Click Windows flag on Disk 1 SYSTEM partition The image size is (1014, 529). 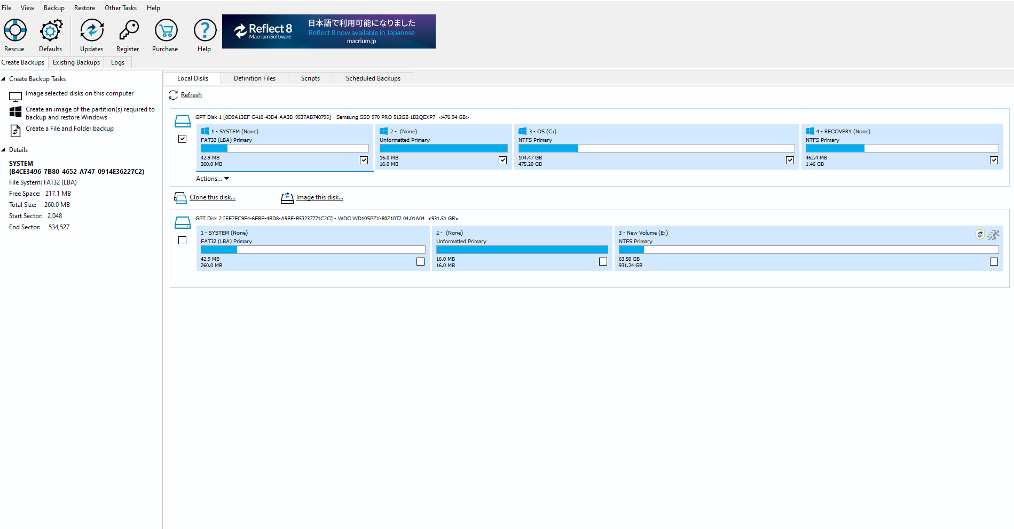pyautogui.click(x=205, y=131)
